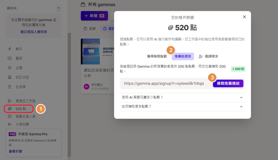The image size is (278, 160).
Task: Click the + 200 點 badge
Action: pyautogui.click(x=238, y=69)
